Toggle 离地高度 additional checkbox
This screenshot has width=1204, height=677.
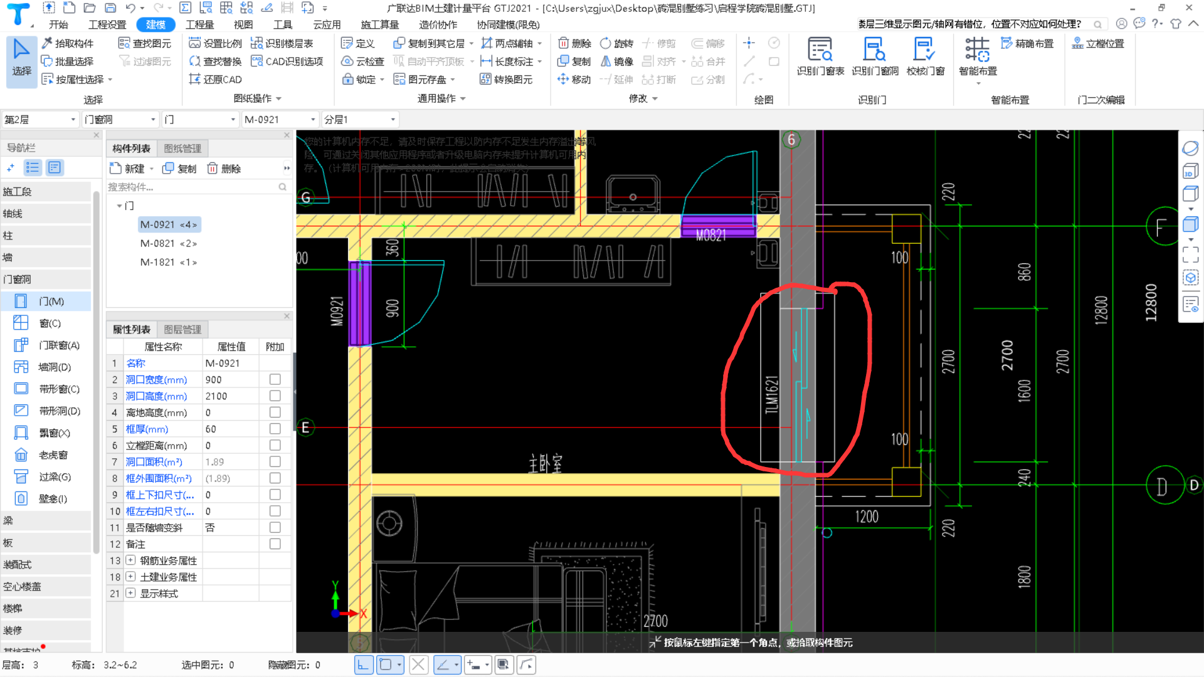[275, 412]
